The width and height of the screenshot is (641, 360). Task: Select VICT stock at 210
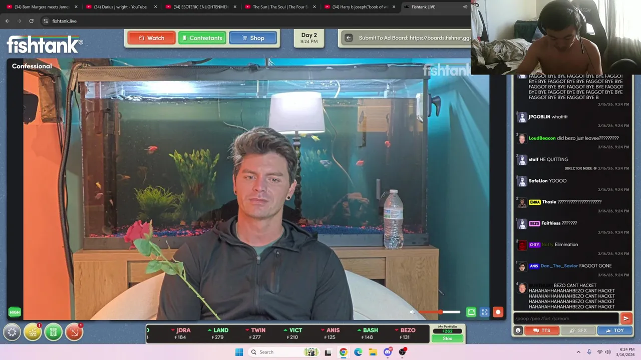[293, 333]
